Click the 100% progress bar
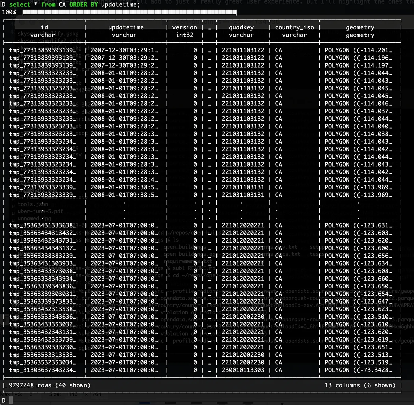The height and width of the screenshot is (405, 414). click(130, 12)
